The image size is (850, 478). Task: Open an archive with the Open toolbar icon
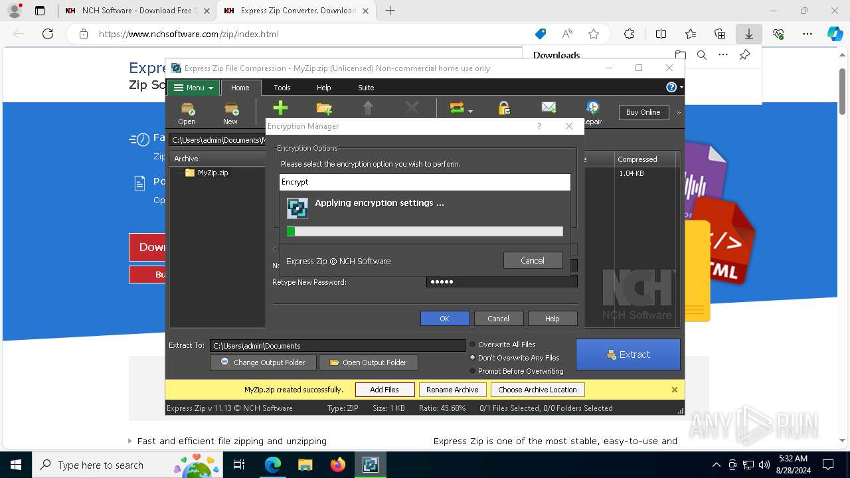(187, 112)
